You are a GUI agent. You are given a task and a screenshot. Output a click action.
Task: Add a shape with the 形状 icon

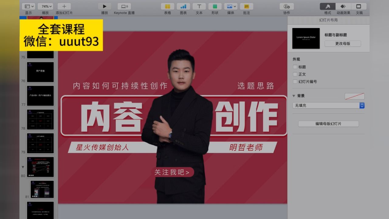pyautogui.click(x=215, y=6)
